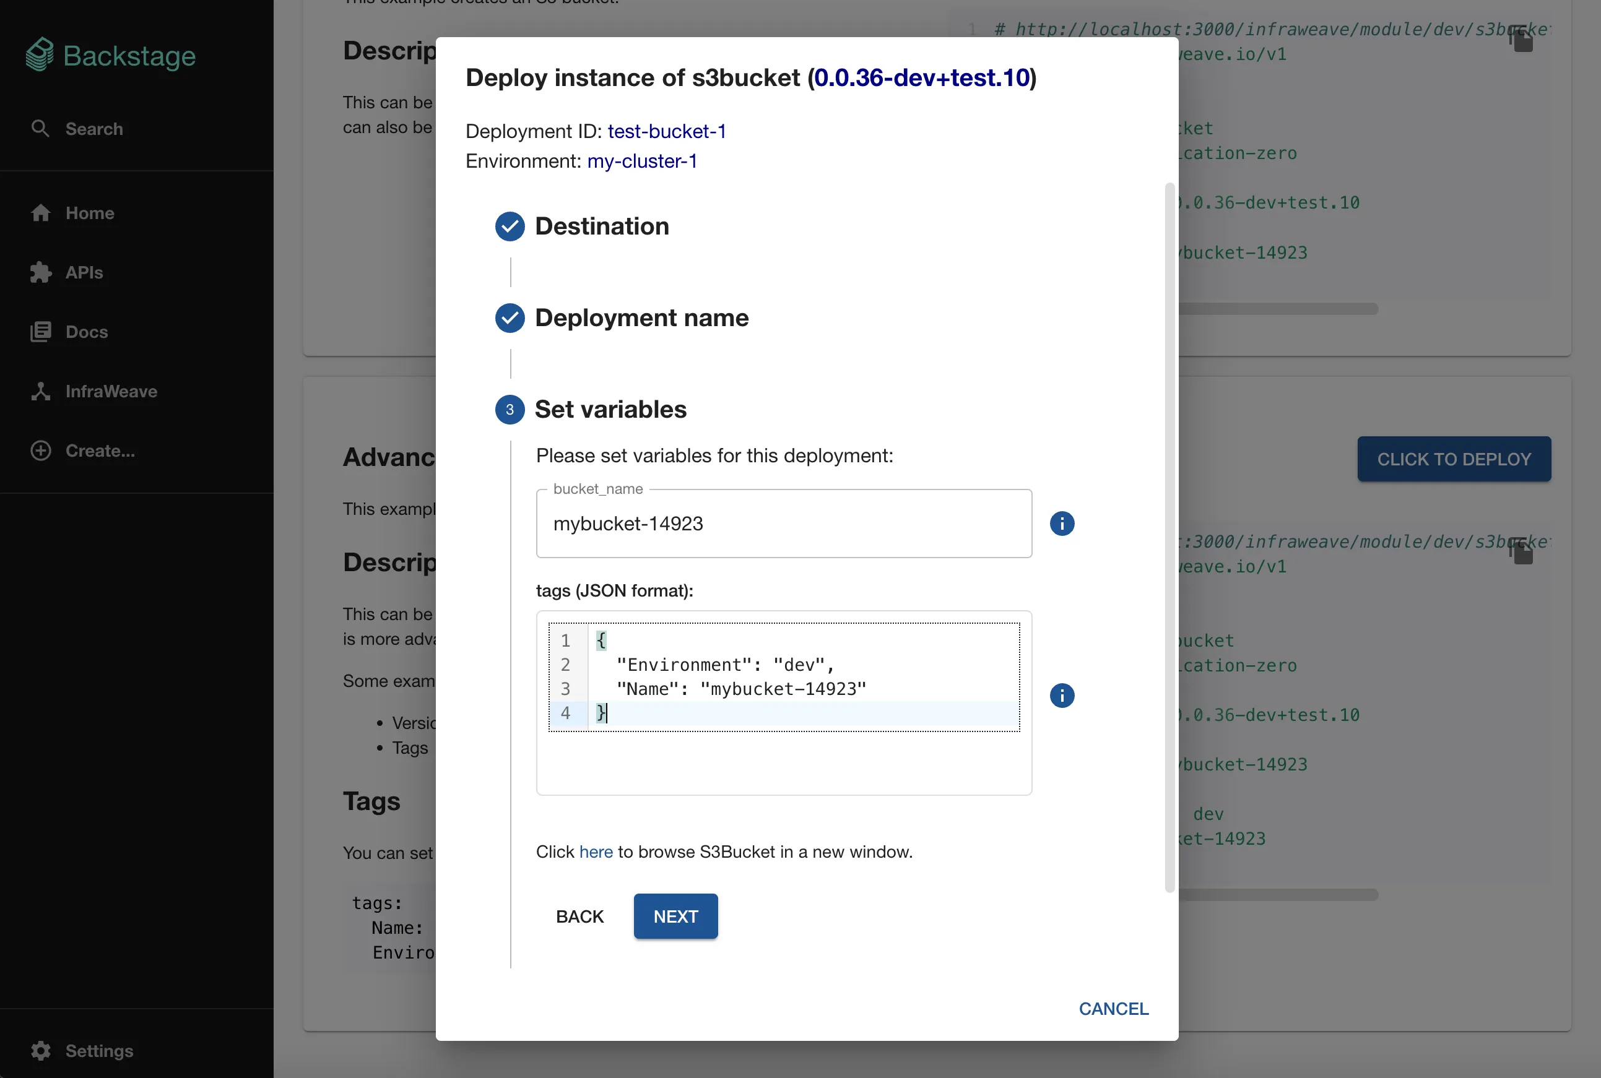Click into the bucket_name text field
The height and width of the screenshot is (1078, 1601).
pyautogui.click(x=783, y=524)
